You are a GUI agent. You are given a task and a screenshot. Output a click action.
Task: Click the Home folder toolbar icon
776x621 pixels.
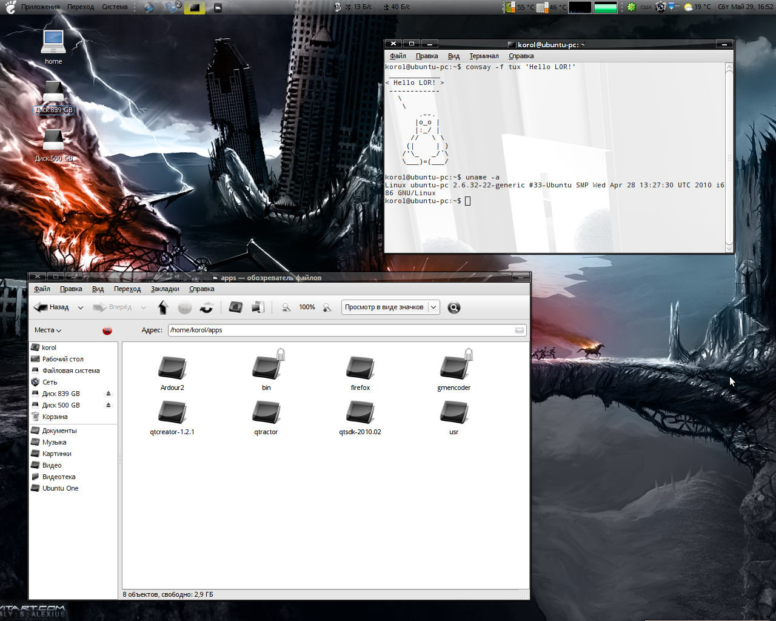236,307
